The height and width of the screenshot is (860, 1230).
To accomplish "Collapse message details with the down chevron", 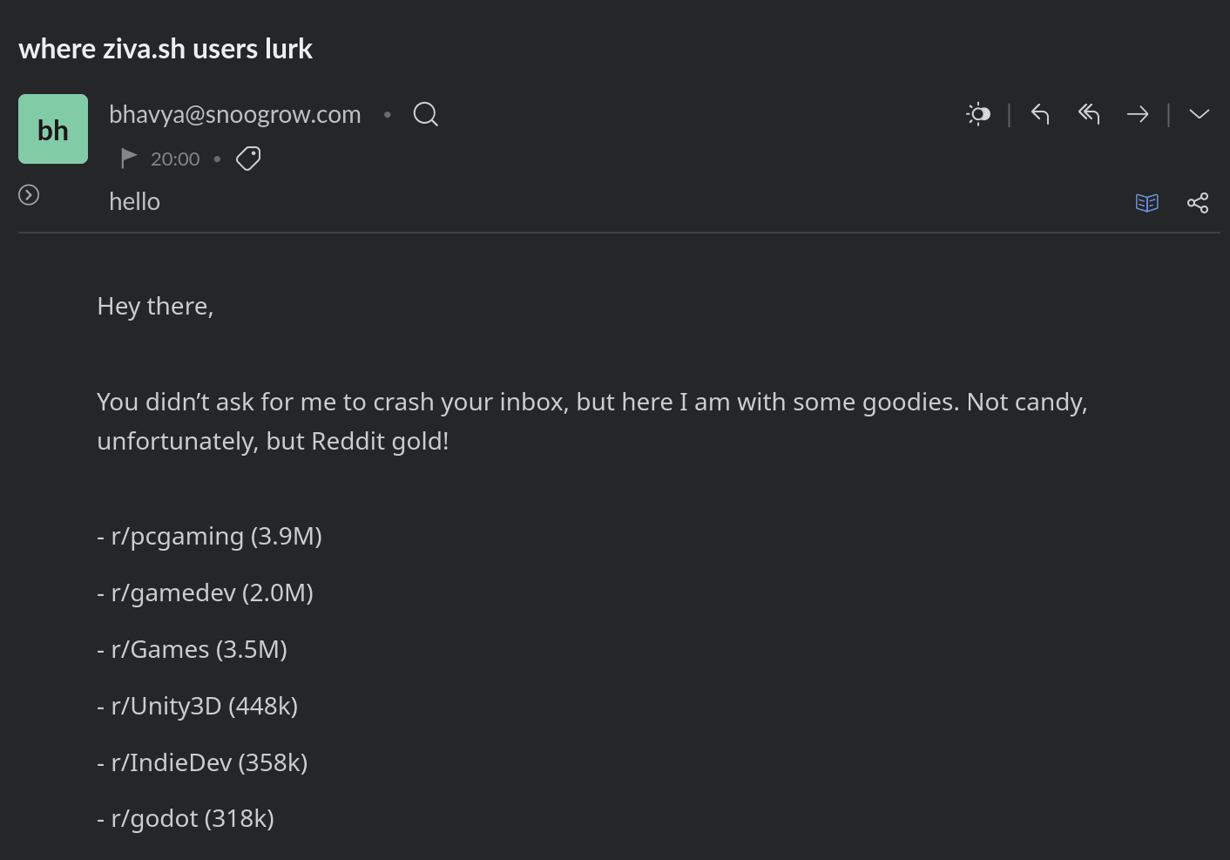I will pyautogui.click(x=1200, y=113).
